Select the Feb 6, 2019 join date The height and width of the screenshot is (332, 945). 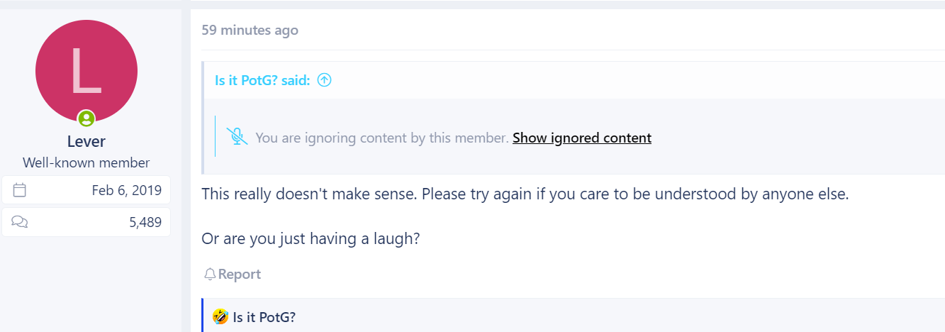tap(127, 190)
